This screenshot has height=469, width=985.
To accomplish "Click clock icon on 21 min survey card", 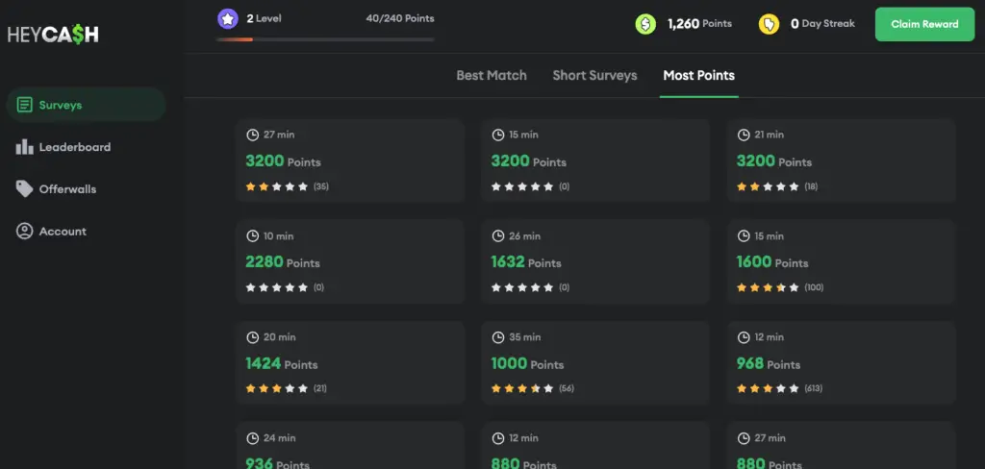I will 744,135.
